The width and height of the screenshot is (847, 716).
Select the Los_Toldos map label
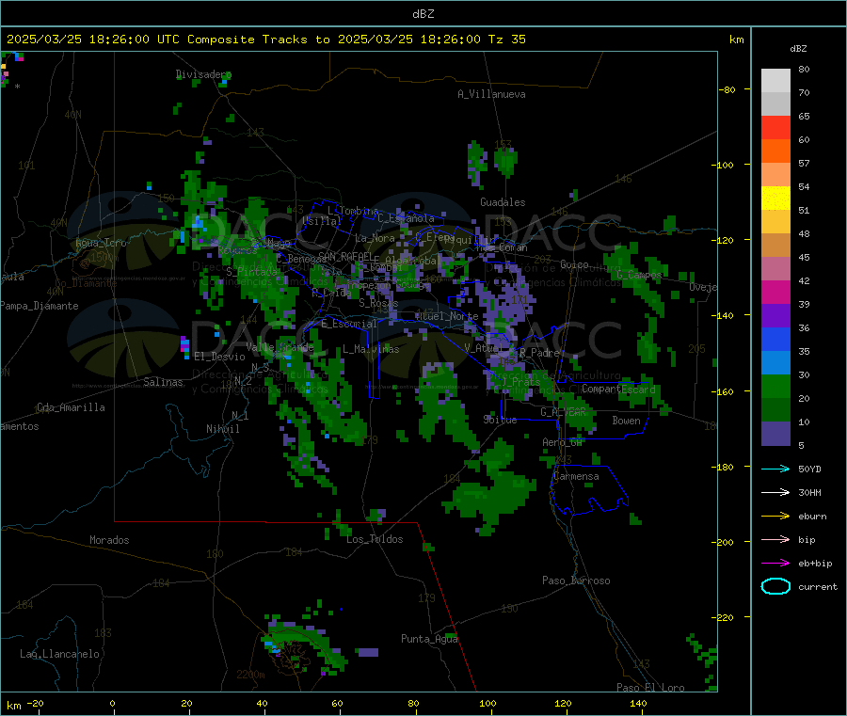point(375,539)
